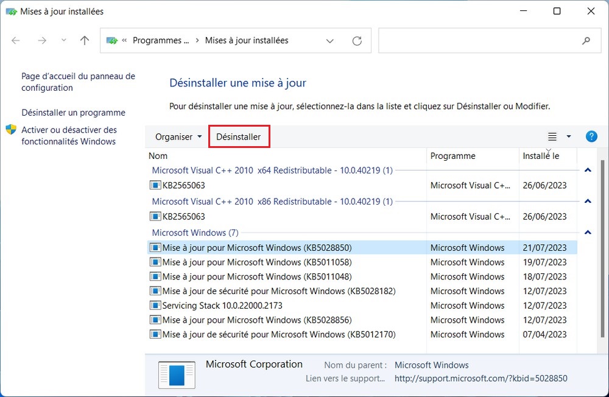Click the search magnifier icon

[586, 40]
